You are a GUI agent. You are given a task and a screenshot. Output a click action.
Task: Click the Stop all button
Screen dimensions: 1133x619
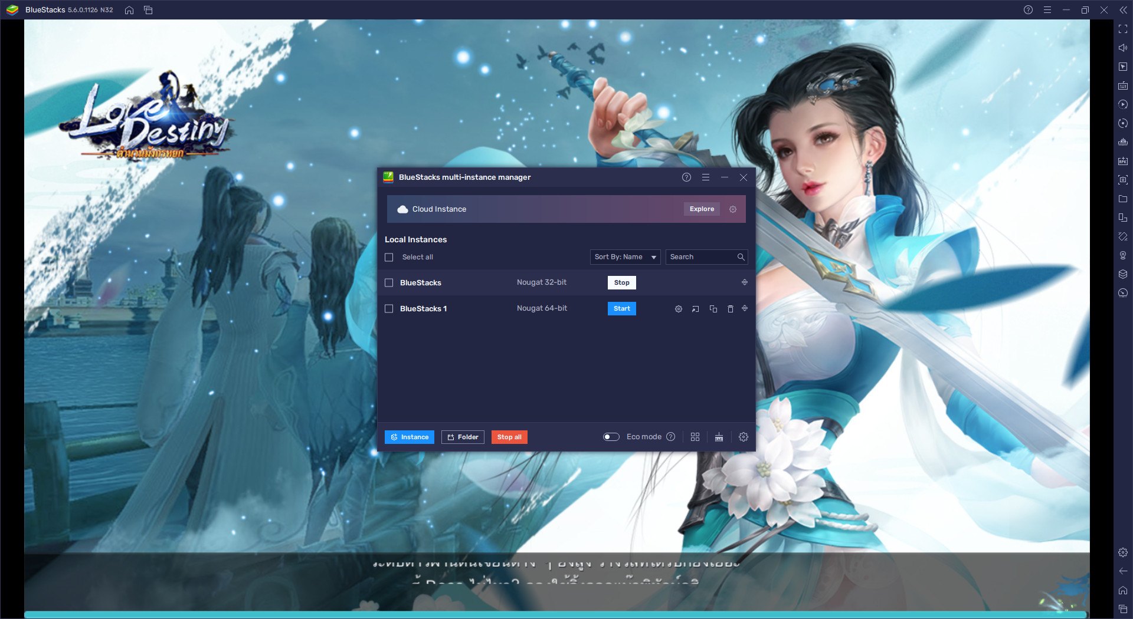[509, 437]
